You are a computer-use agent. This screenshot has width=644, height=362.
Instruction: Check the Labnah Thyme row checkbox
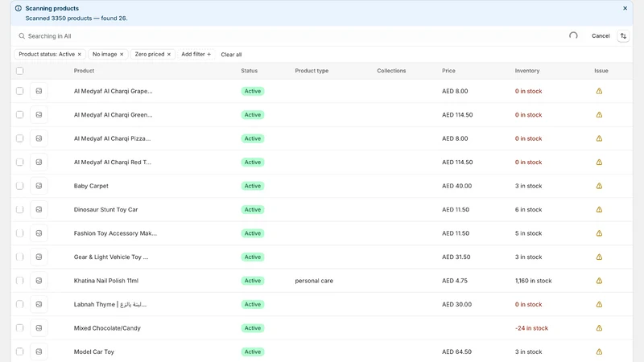point(19,305)
